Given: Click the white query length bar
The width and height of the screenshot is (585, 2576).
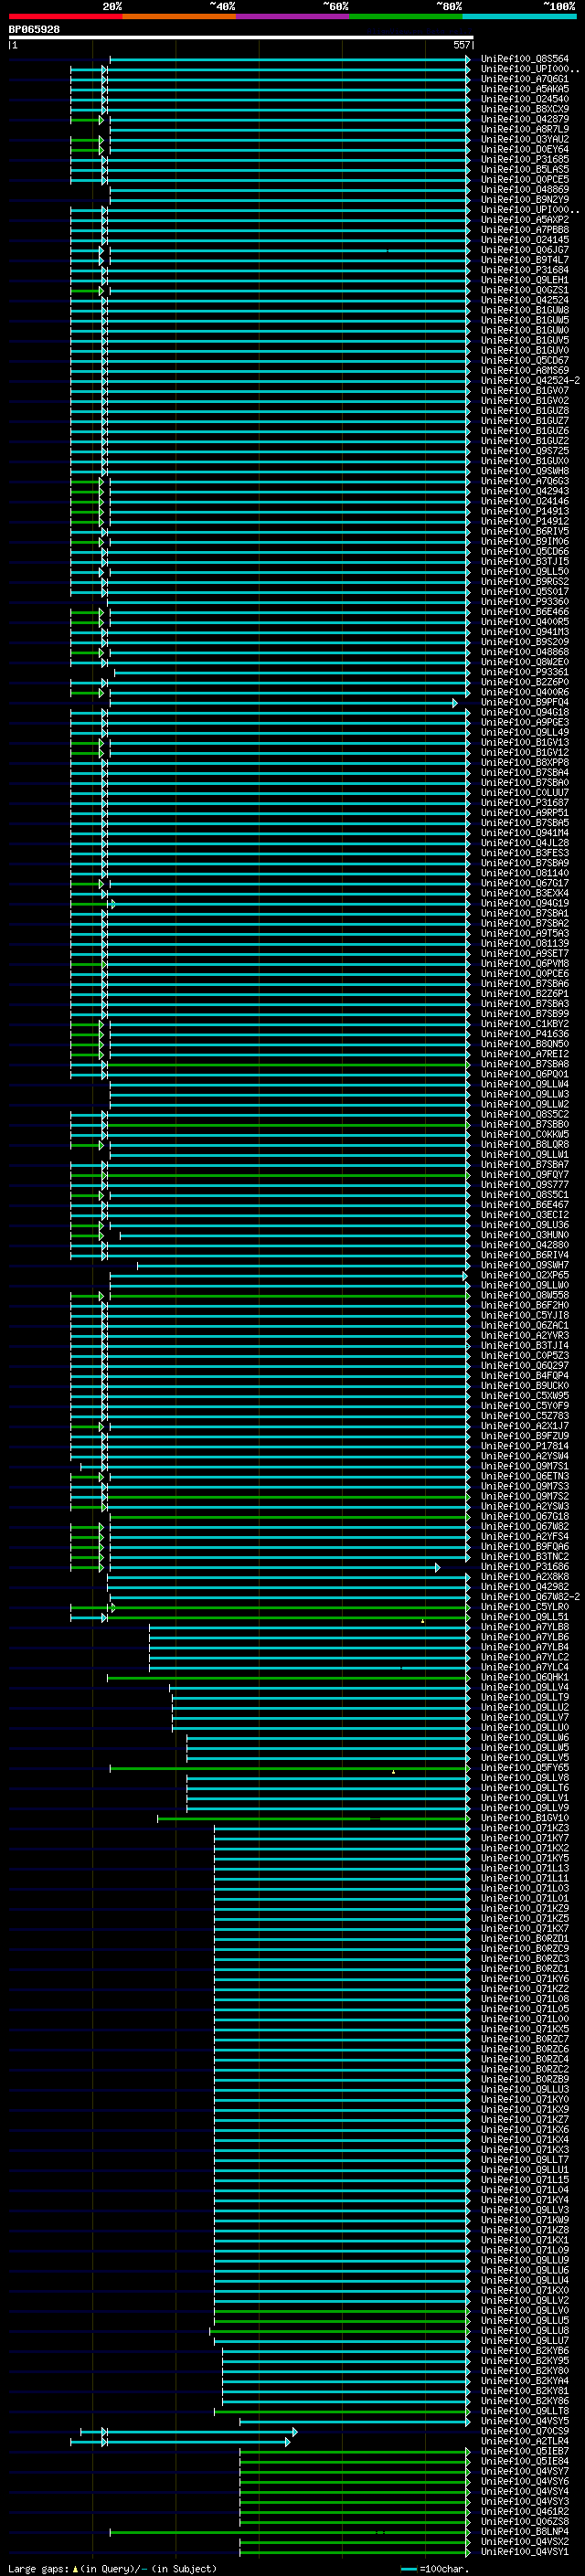Looking at the screenshot, I should [x=241, y=37].
